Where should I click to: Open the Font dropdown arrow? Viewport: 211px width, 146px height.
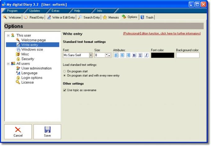pos(91,55)
